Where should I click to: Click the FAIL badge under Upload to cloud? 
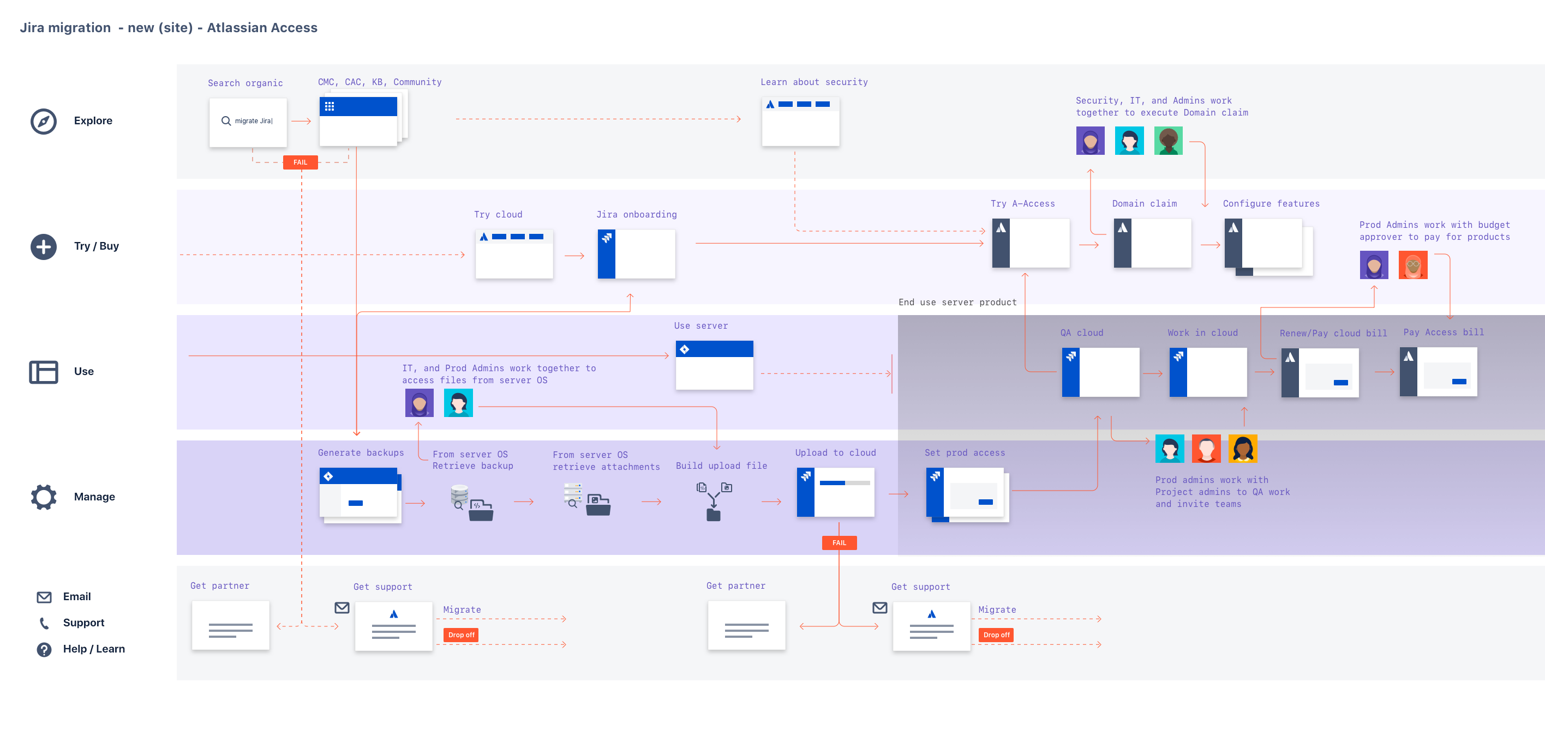tap(839, 543)
